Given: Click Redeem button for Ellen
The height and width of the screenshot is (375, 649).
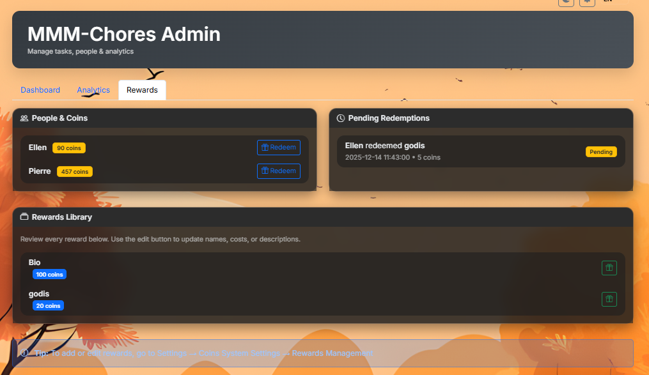Looking at the screenshot, I should tap(278, 148).
